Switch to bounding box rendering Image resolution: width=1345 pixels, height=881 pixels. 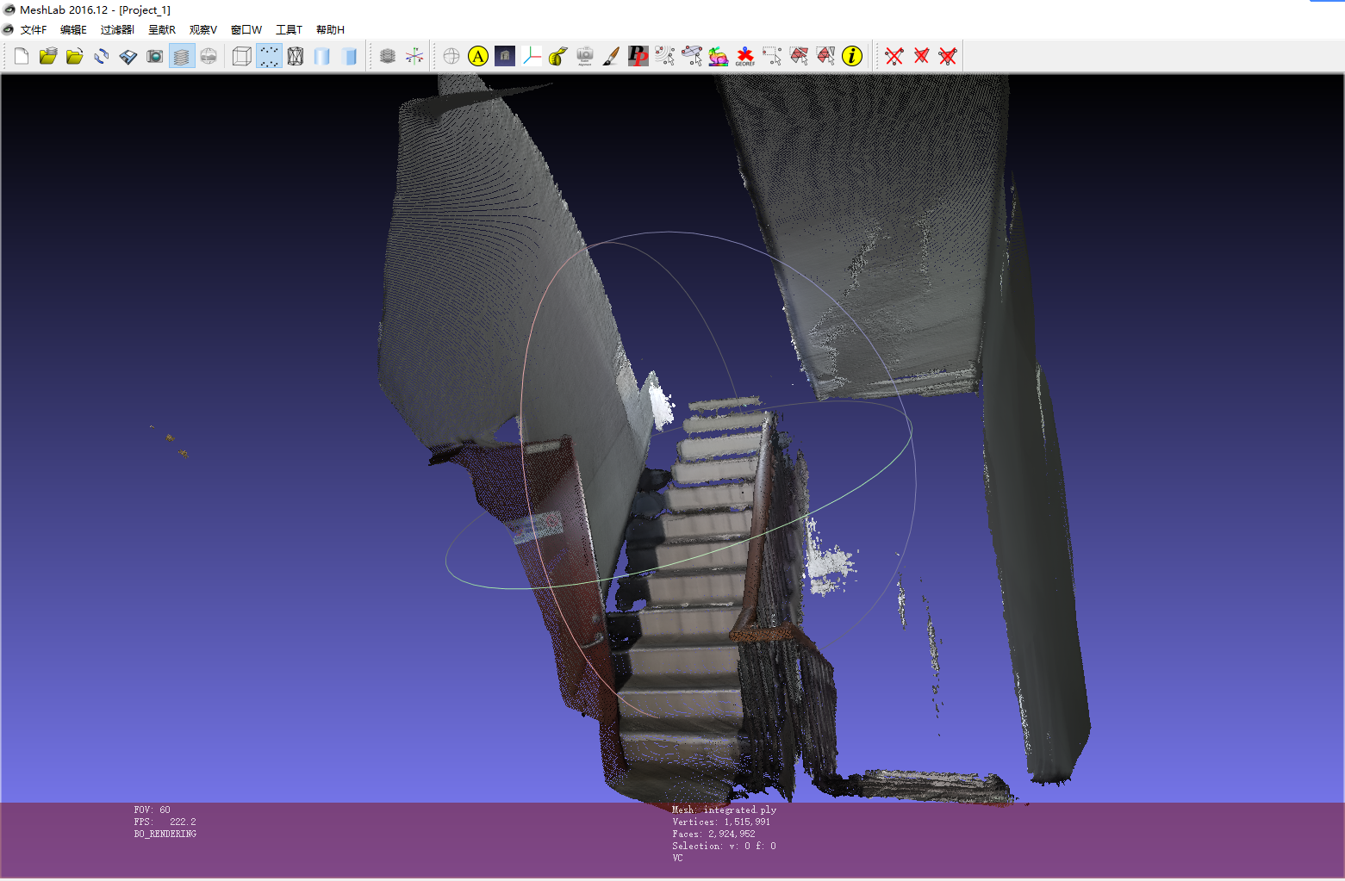click(241, 55)
